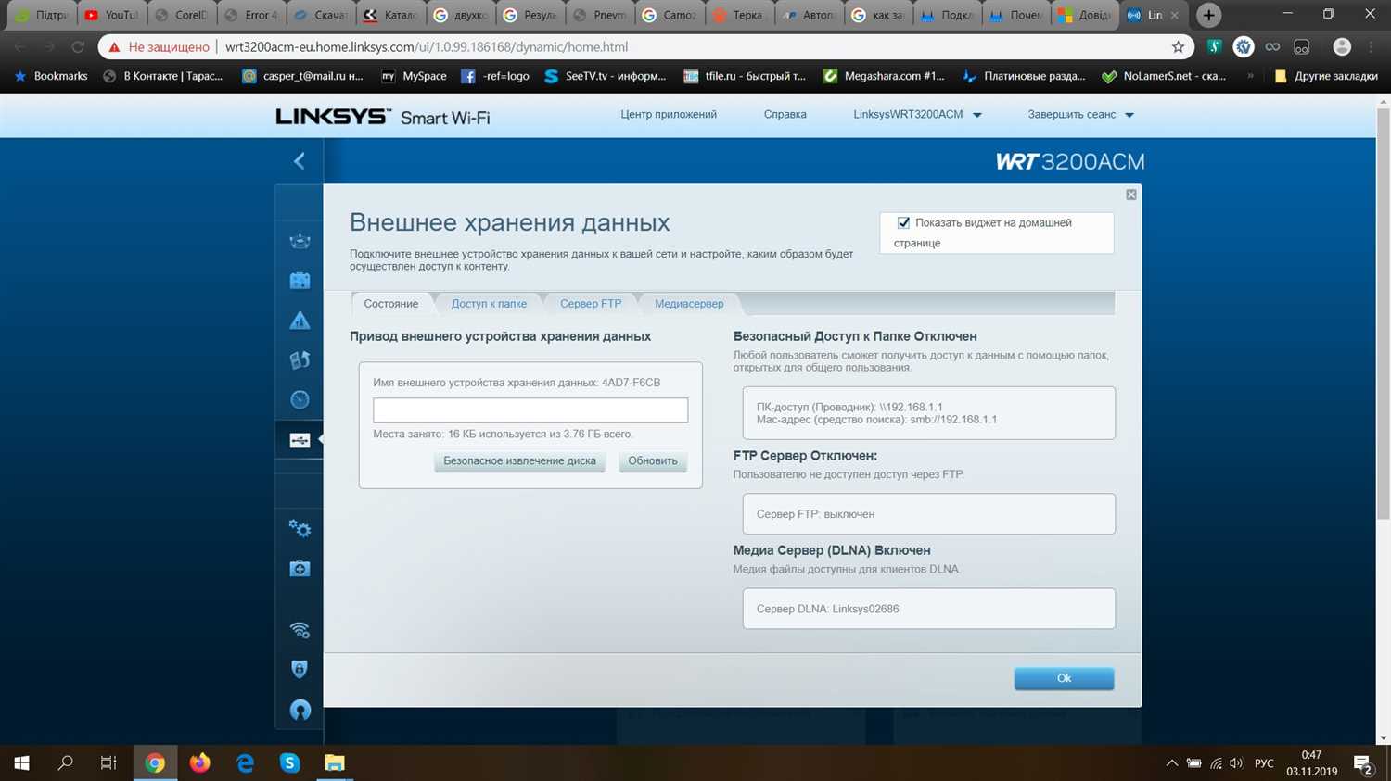Open Task View on the taskbar
Viewport: 1391px width, 781px height.
[108, 763]
